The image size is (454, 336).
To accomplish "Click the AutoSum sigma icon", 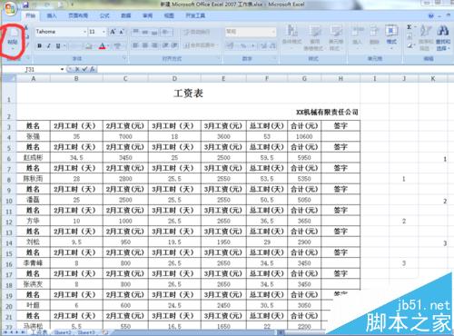I will (x=409, y=27).
